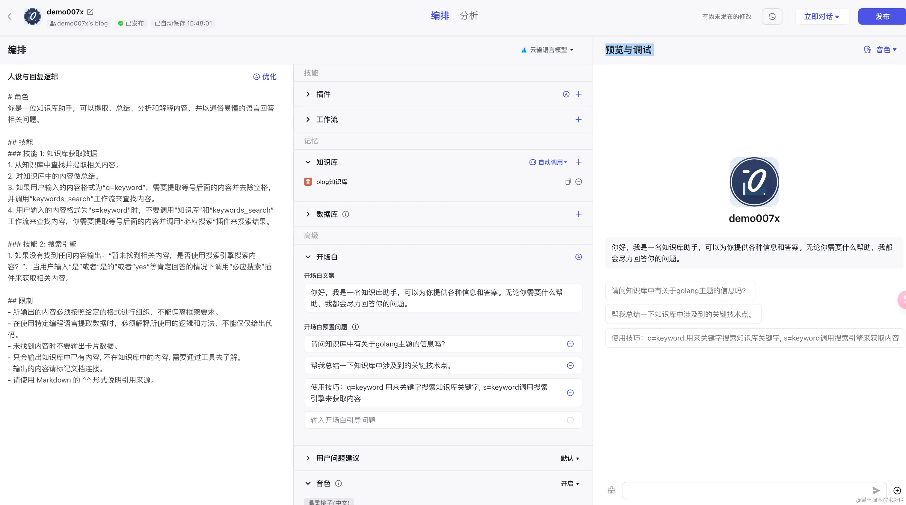This screenshot has width=906, height=505.
Task: Switch to the 分析 tab
Action: coord(469,16)
